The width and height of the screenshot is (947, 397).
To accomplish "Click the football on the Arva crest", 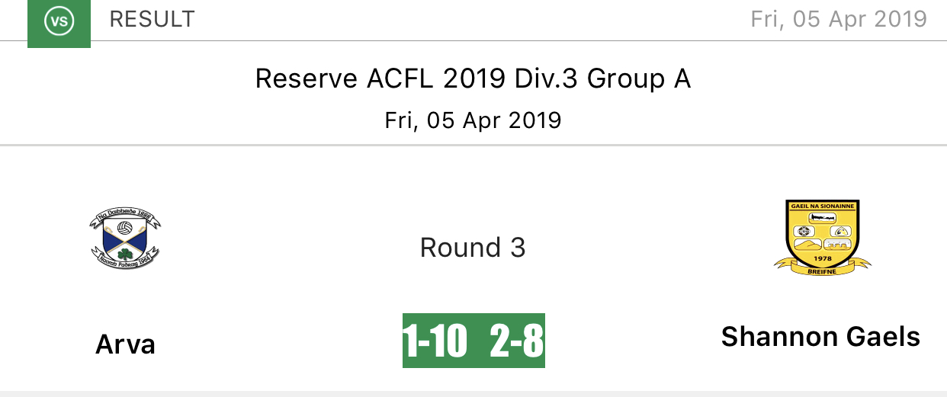I will pyautogui.click(x=125, y=227).
